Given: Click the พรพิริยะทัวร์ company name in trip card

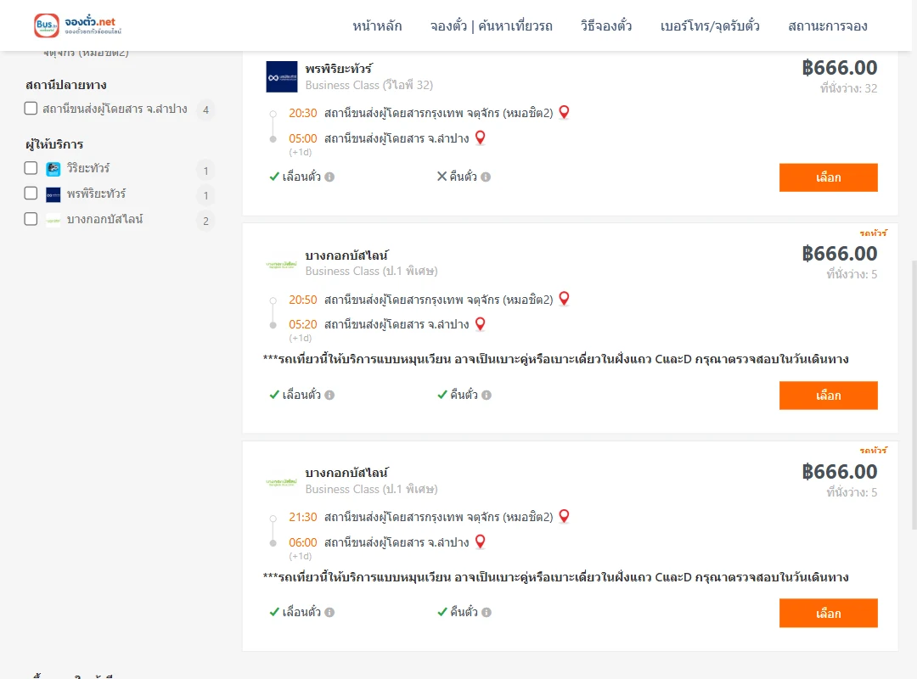Looking at the screenshot, I should coord(339,69).
